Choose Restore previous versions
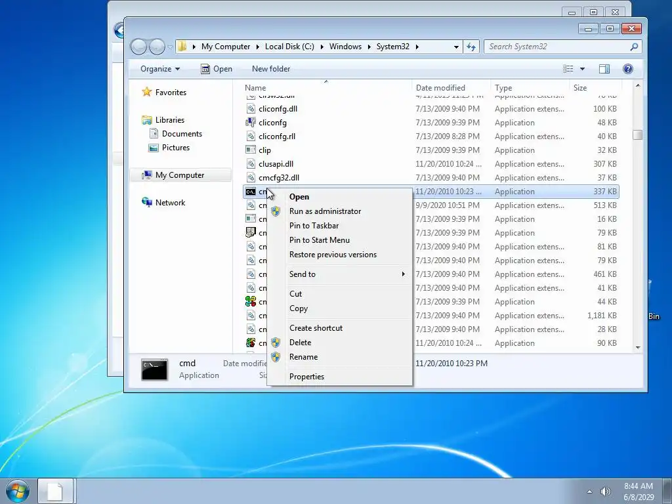The height and width of the screenshot is (504, 672). 339,255
